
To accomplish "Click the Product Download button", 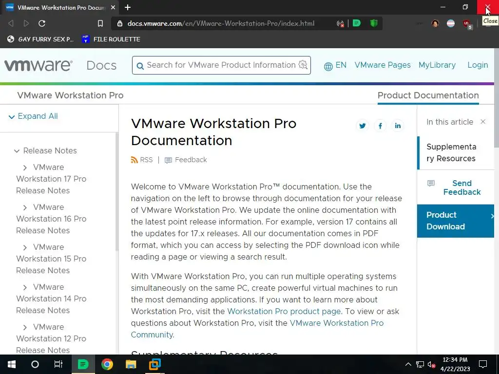I will [456, 221].
